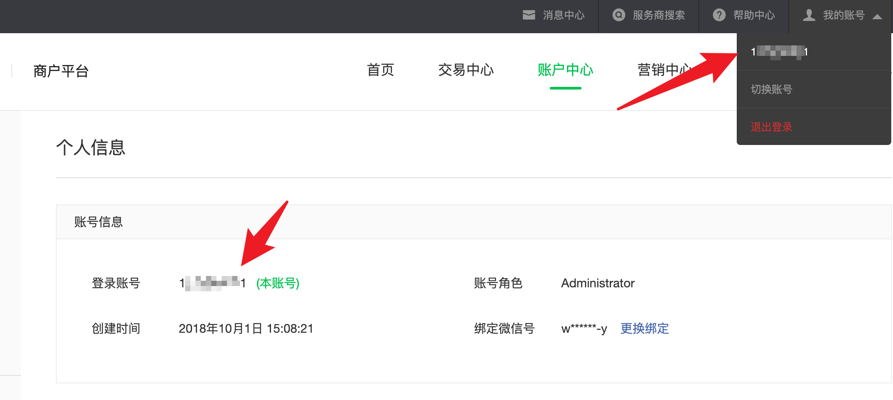Click the magnifier icon beside 服务商搜索
This screenshot has height=400, width=893.
(618, 15)
